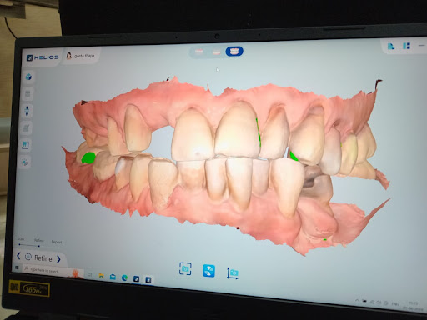Image resolution: width=427 pixels, height=320 pixels.
Task: Open Task View from the taskbar
Action: click(89, 274)
